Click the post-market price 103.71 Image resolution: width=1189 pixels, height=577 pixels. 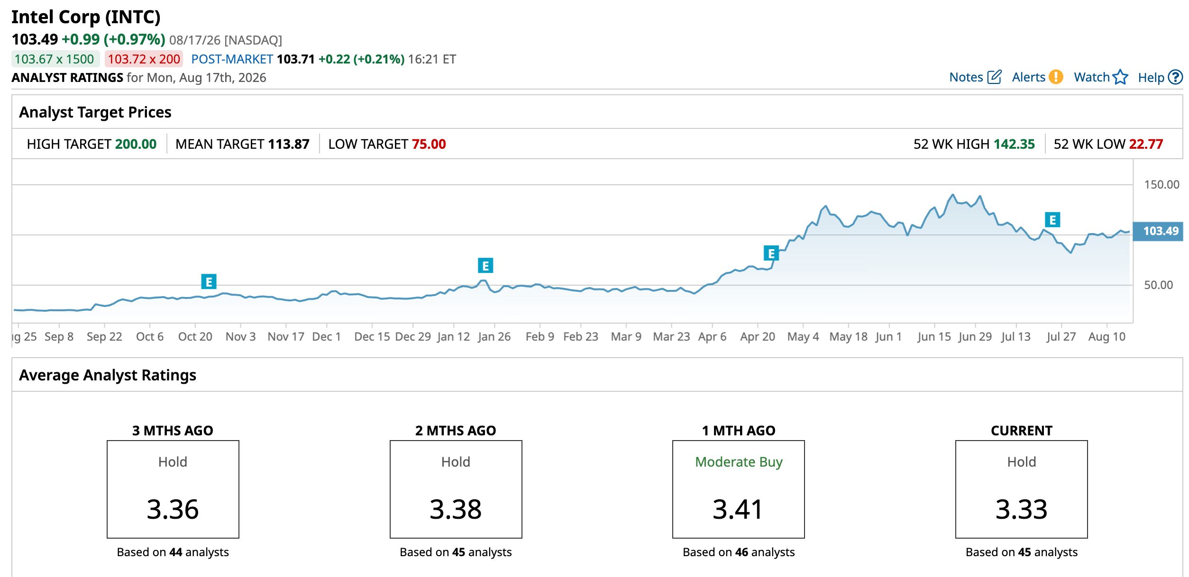(296, 59)
